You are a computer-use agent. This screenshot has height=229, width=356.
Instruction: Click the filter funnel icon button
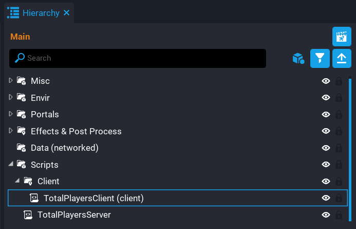pos(320,58)
